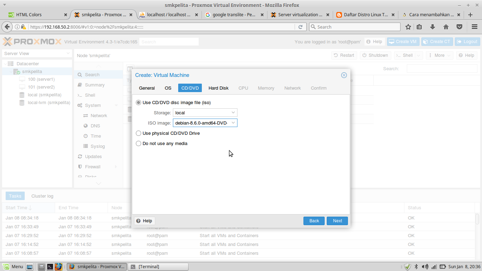Screen dimensions: 482x271
Task: Bookmark this page with star icon
Action: click(408, 27)
